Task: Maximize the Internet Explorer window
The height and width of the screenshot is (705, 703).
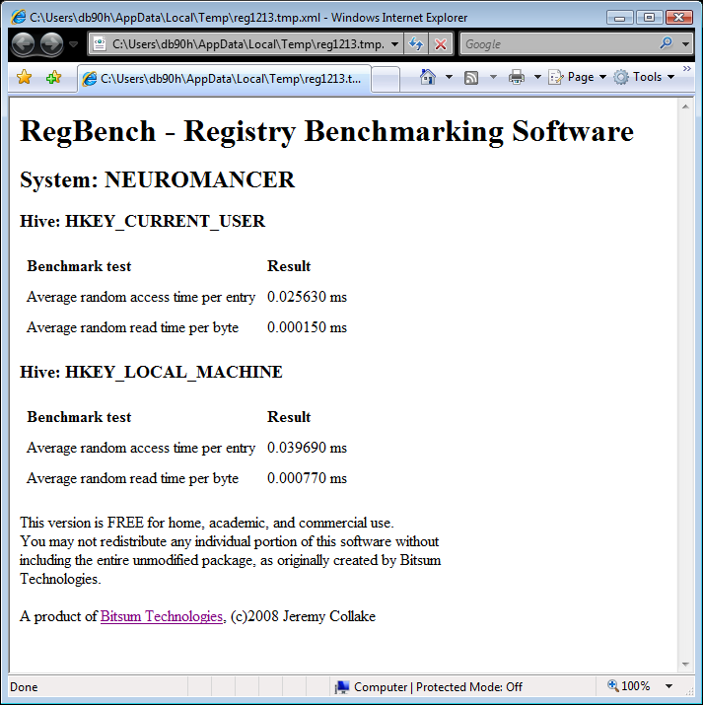Action: [650, 17]
